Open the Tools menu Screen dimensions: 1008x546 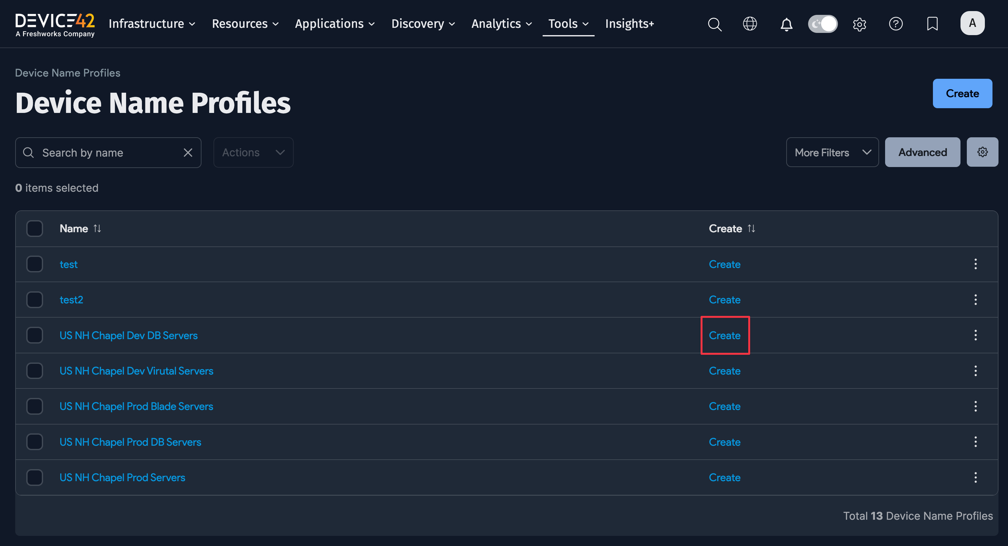(x=568, y=24)
